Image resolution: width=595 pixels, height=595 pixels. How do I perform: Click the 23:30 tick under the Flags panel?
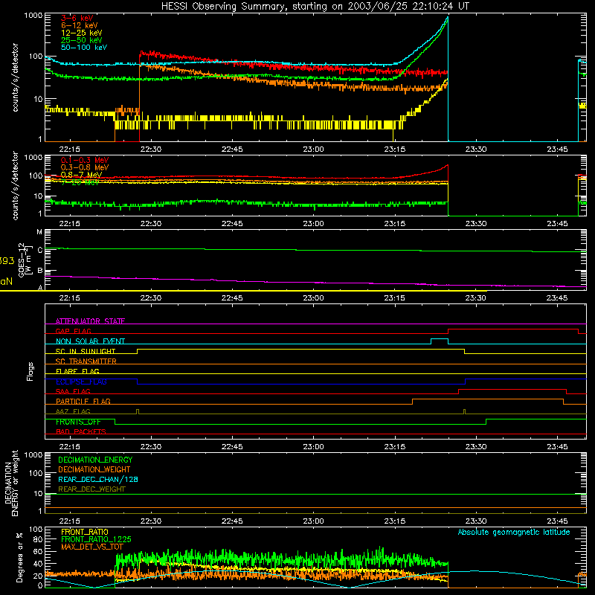coord(476,447)
